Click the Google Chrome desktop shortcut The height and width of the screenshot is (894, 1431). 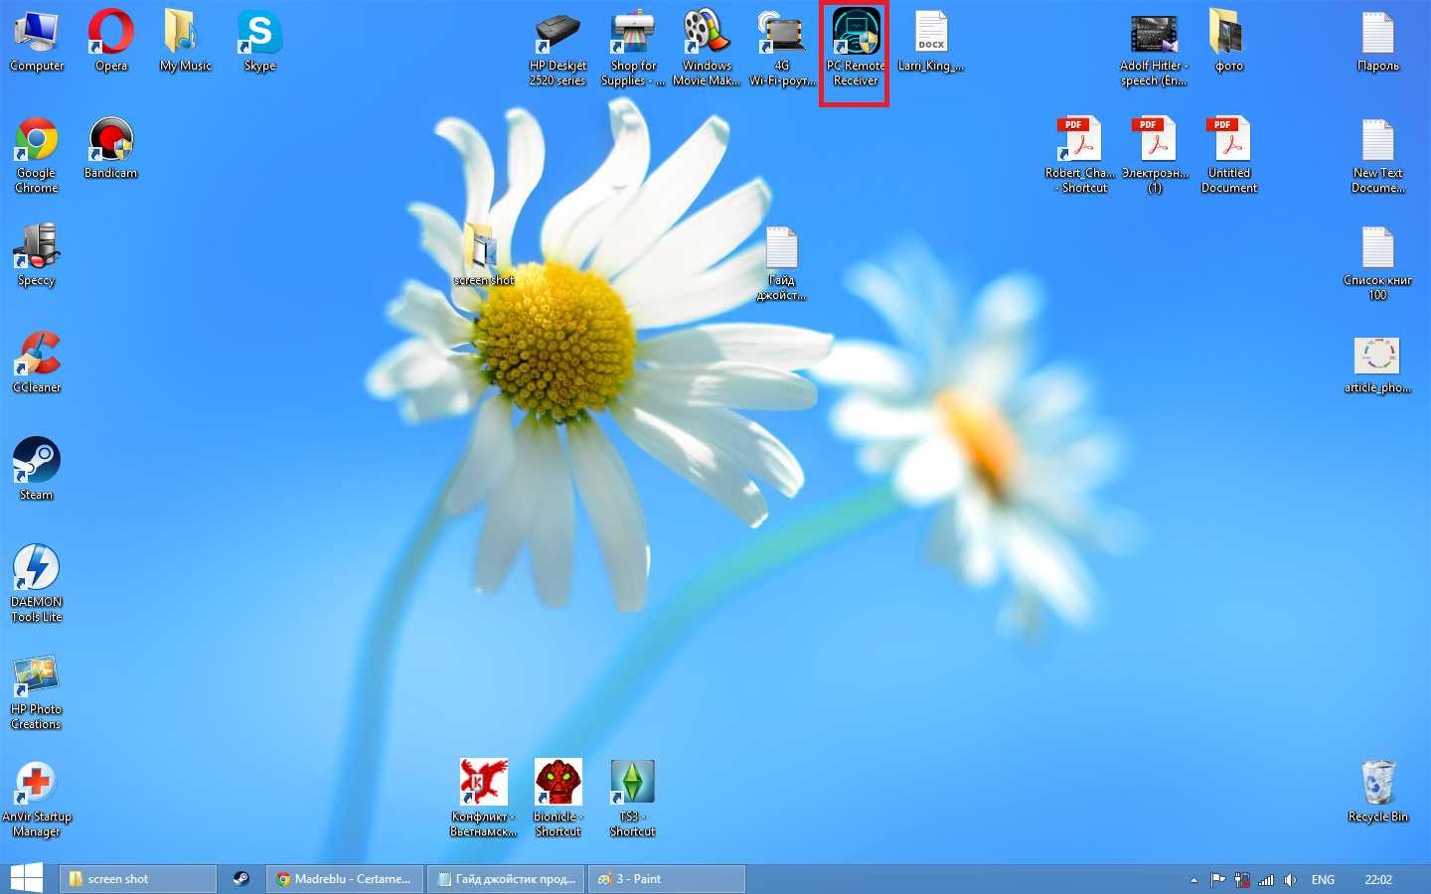click(37, 156)
